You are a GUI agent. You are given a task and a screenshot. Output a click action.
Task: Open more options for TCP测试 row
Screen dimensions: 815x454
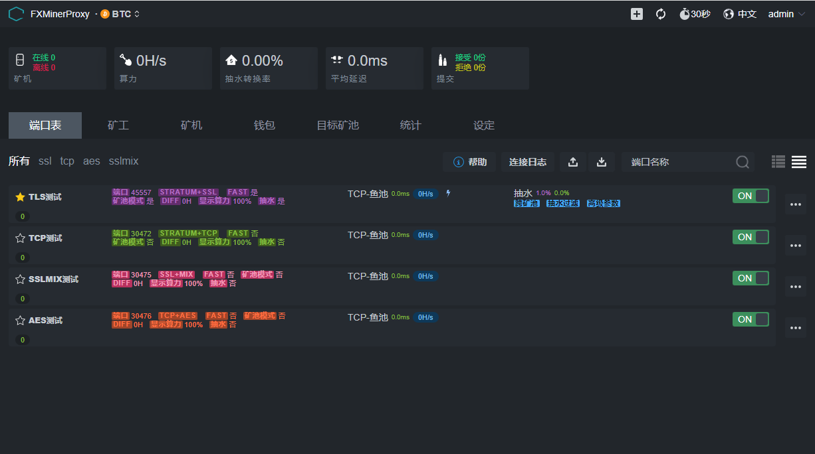796,246
